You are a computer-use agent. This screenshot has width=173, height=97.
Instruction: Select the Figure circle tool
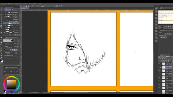[x=1, y=47]
